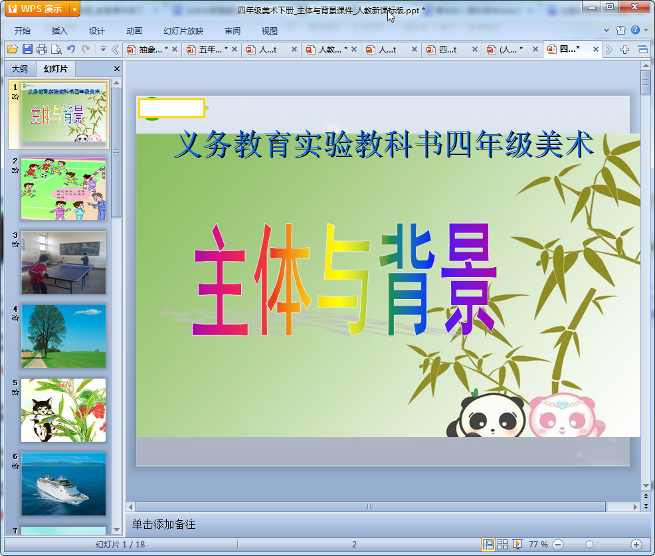Expand quick access toolbar dropdown arrow
This screenshot has height=556, width=655.
pyautogui.click(x=103, y=49)
